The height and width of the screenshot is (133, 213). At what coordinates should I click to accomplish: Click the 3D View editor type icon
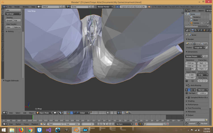(x=5, y=113)
